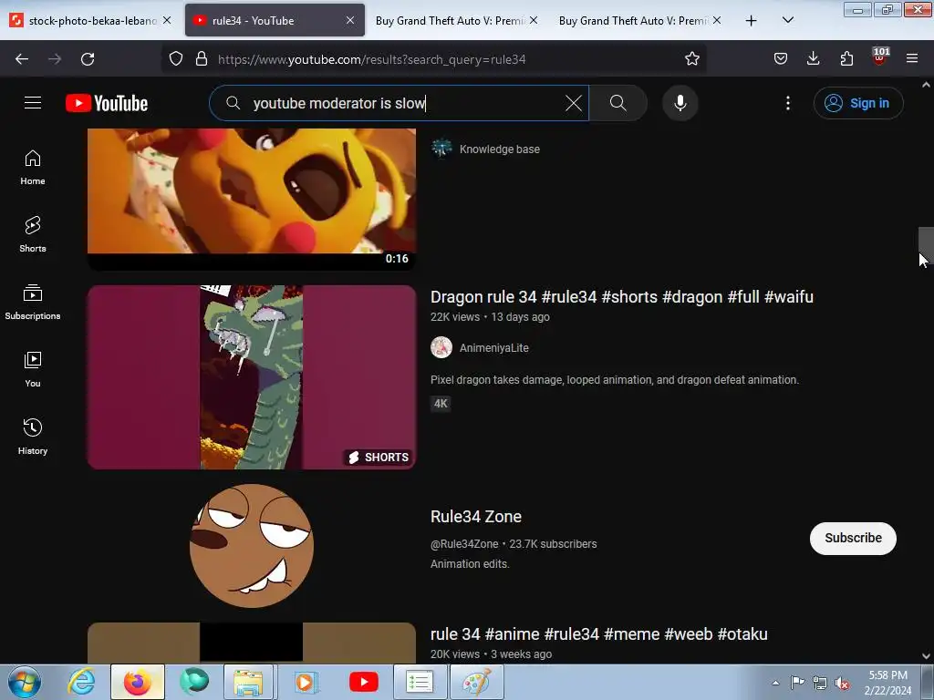Show hidden system tray icons
934x700 pixels.
click(775, 683)
